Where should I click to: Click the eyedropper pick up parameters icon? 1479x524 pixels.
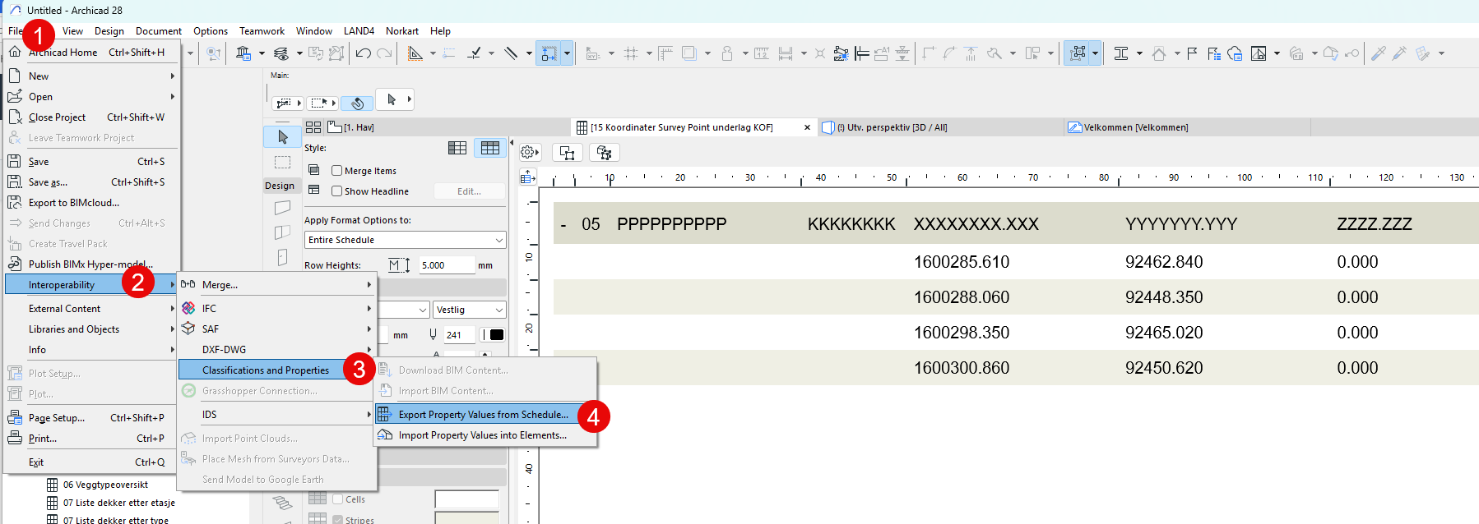(x=1378, y=53)
